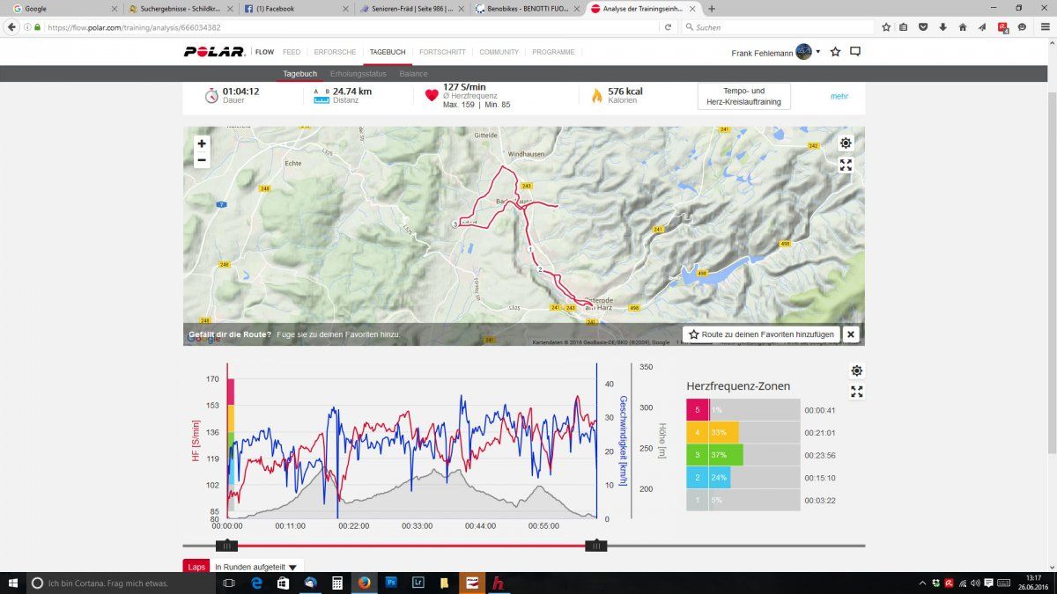Click heart rate zone 5 red swatch

pyautogui.click(x=697, y=410)
